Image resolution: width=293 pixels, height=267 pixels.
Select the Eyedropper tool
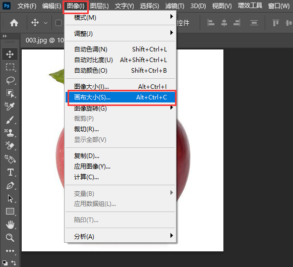coord(10,106)
